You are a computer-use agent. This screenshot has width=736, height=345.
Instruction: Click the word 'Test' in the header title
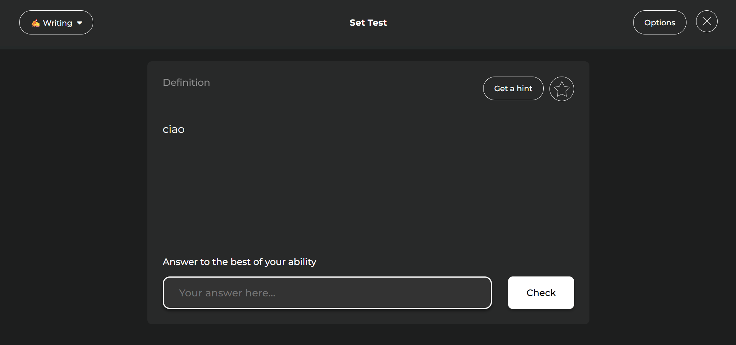click(x=378, y=23)
